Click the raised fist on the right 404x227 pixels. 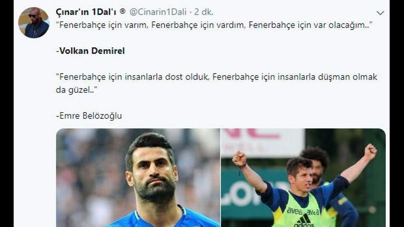coord(370,151)
